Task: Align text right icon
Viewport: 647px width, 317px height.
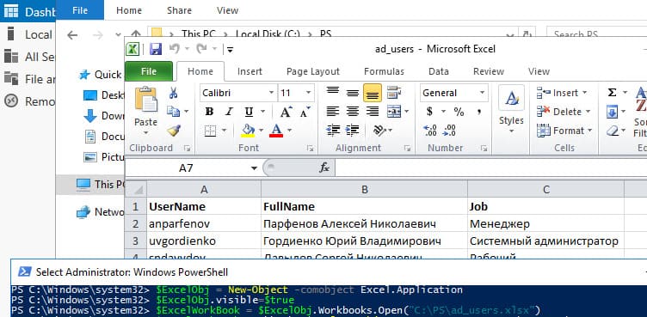Action: pyautogui.click(x=373, y=112)
